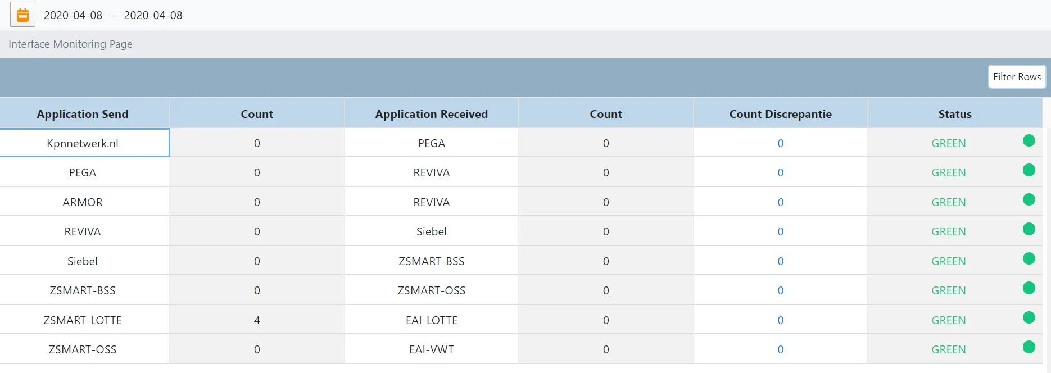This screenshot has height=373, width=1051.
Task: Select ZSMART-BSS in Application Send column
Action: tap(84, 290)
